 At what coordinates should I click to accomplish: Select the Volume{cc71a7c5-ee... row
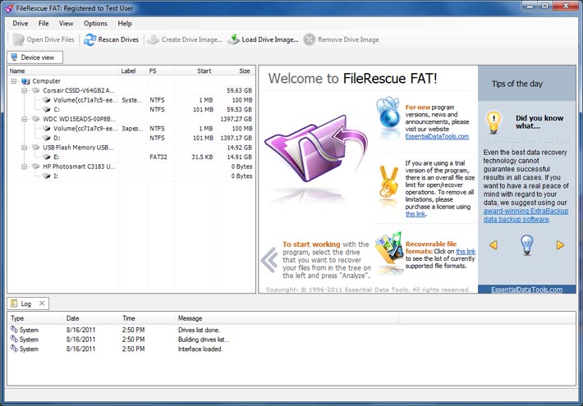(x=131, y=100)
